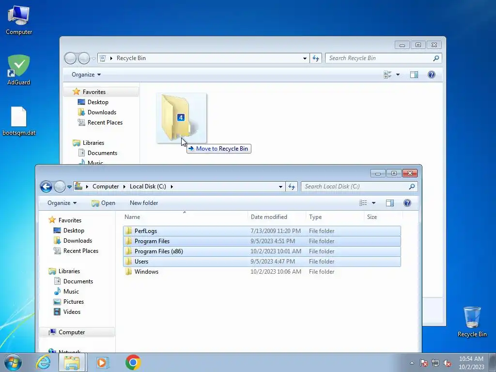Click Favorites in Local Disk navigation pane

click(x=70, y=220)
